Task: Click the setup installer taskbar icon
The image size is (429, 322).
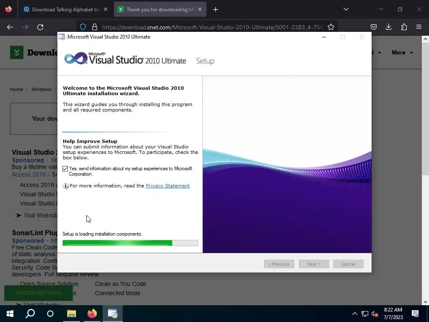Action: [x=113, y=314]
